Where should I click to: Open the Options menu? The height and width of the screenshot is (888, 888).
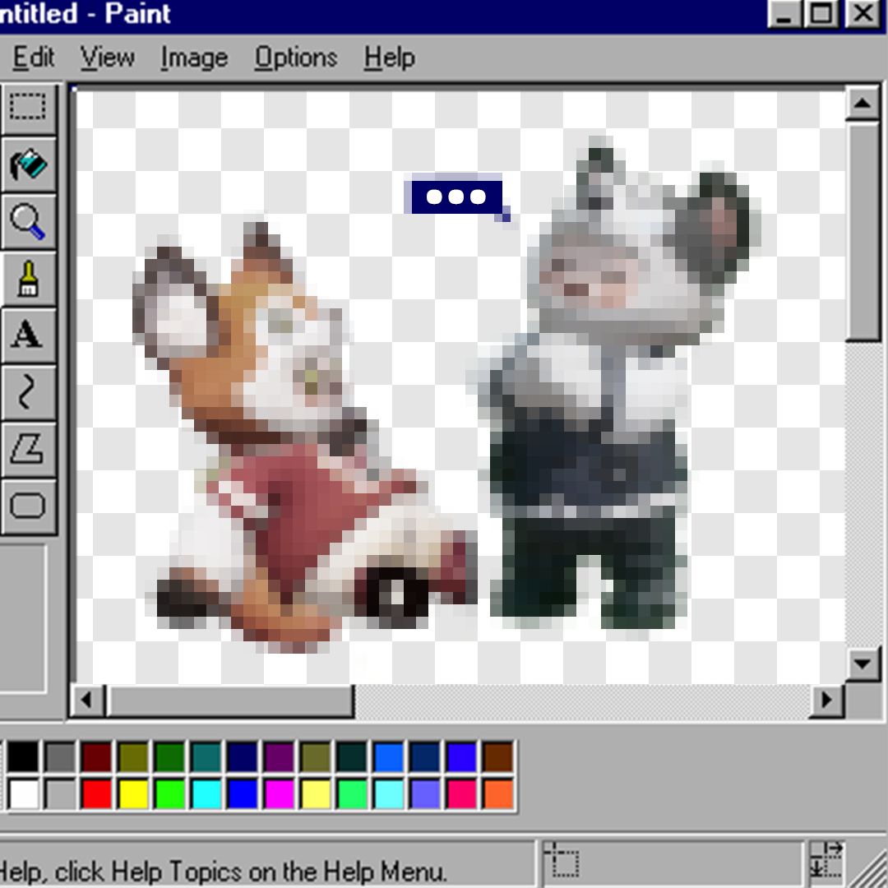pyautogui.click(x=296, y=58)
